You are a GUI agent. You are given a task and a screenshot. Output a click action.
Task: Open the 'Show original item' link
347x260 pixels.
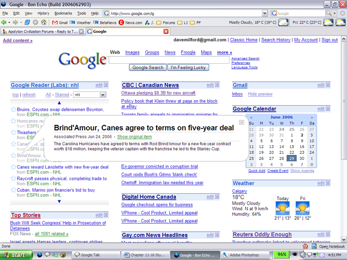(134, 136)
